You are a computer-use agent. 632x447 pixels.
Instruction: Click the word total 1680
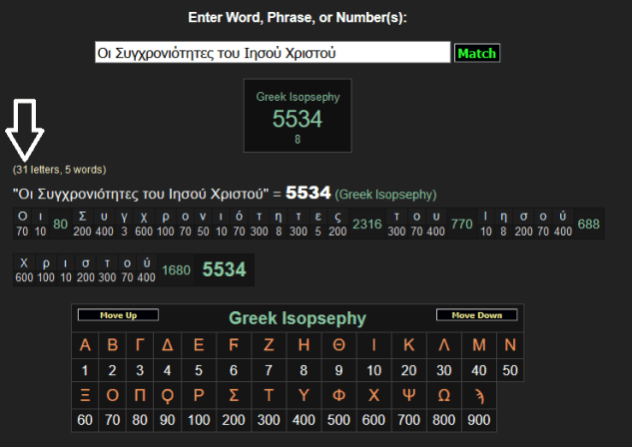click(x=176, y=269)
